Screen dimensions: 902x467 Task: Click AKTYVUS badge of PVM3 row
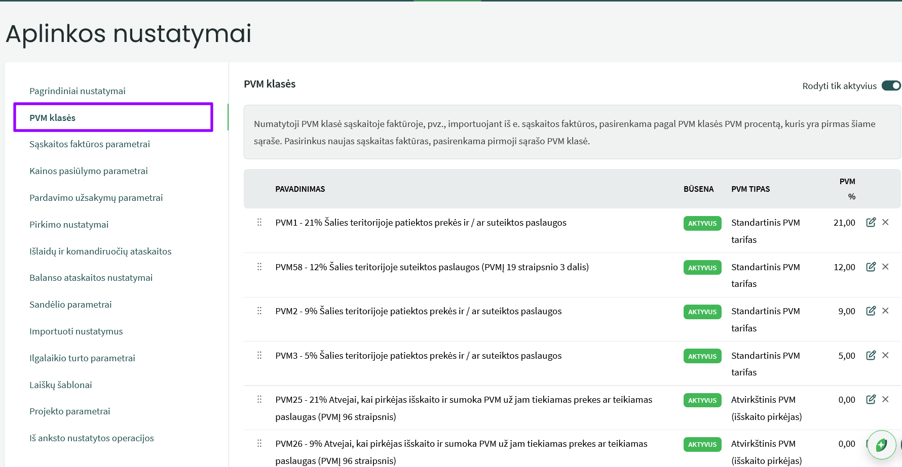click(702, 356)
